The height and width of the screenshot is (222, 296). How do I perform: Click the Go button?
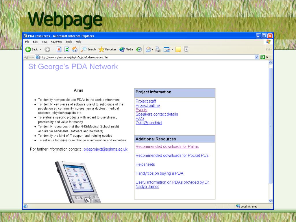[x=265, y=57]
